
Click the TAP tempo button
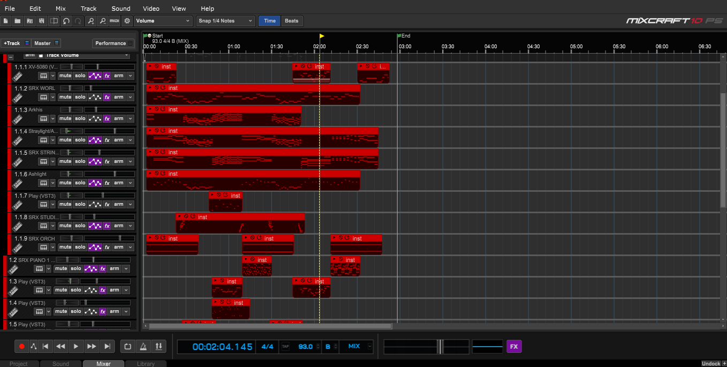click(285, 347)
